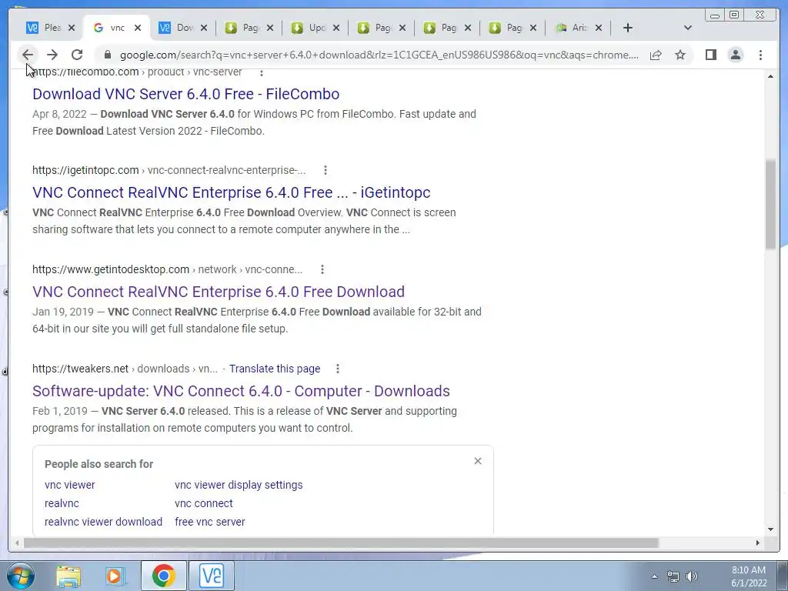Click the horizontal scrollbar left arrow
The width and height of the screenshot is (788, 591).
tap(17, 543)
